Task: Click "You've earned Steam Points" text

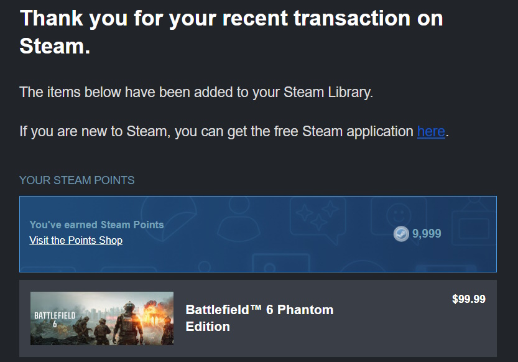Action: tap(96, 225)
